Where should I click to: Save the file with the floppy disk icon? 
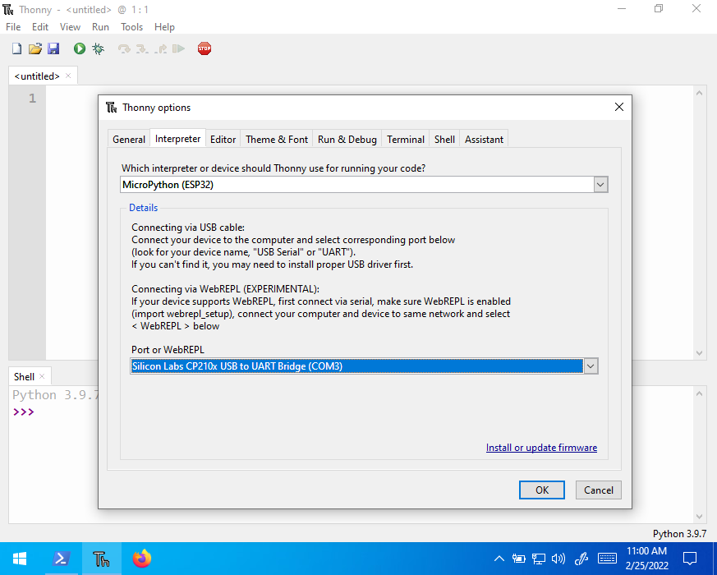(53, 48)
